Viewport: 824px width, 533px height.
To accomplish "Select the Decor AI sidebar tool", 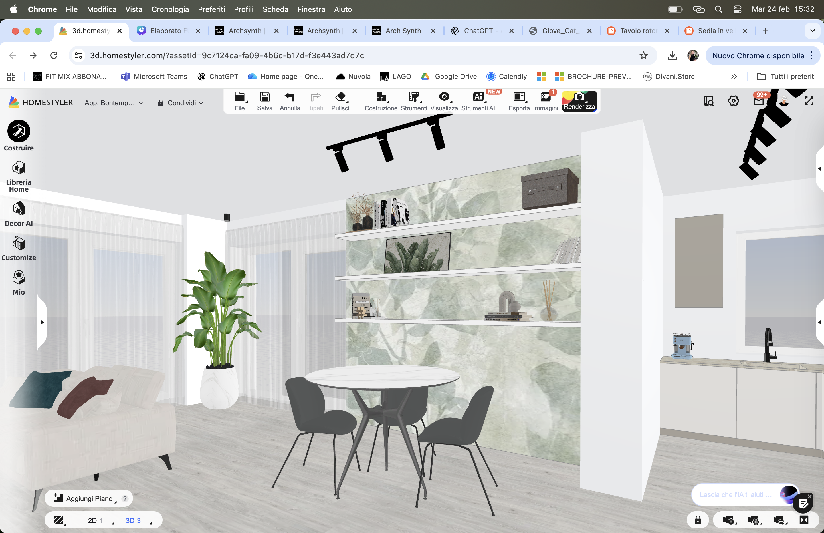I will (x=19, y=209).
